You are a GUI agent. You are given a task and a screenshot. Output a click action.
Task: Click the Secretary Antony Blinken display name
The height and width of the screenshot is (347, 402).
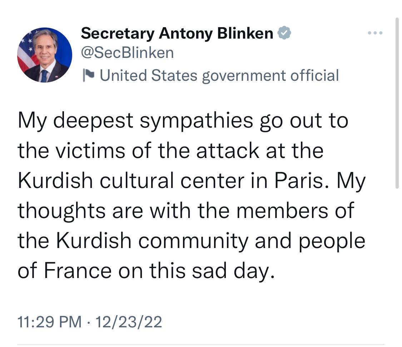pos(177,34)
